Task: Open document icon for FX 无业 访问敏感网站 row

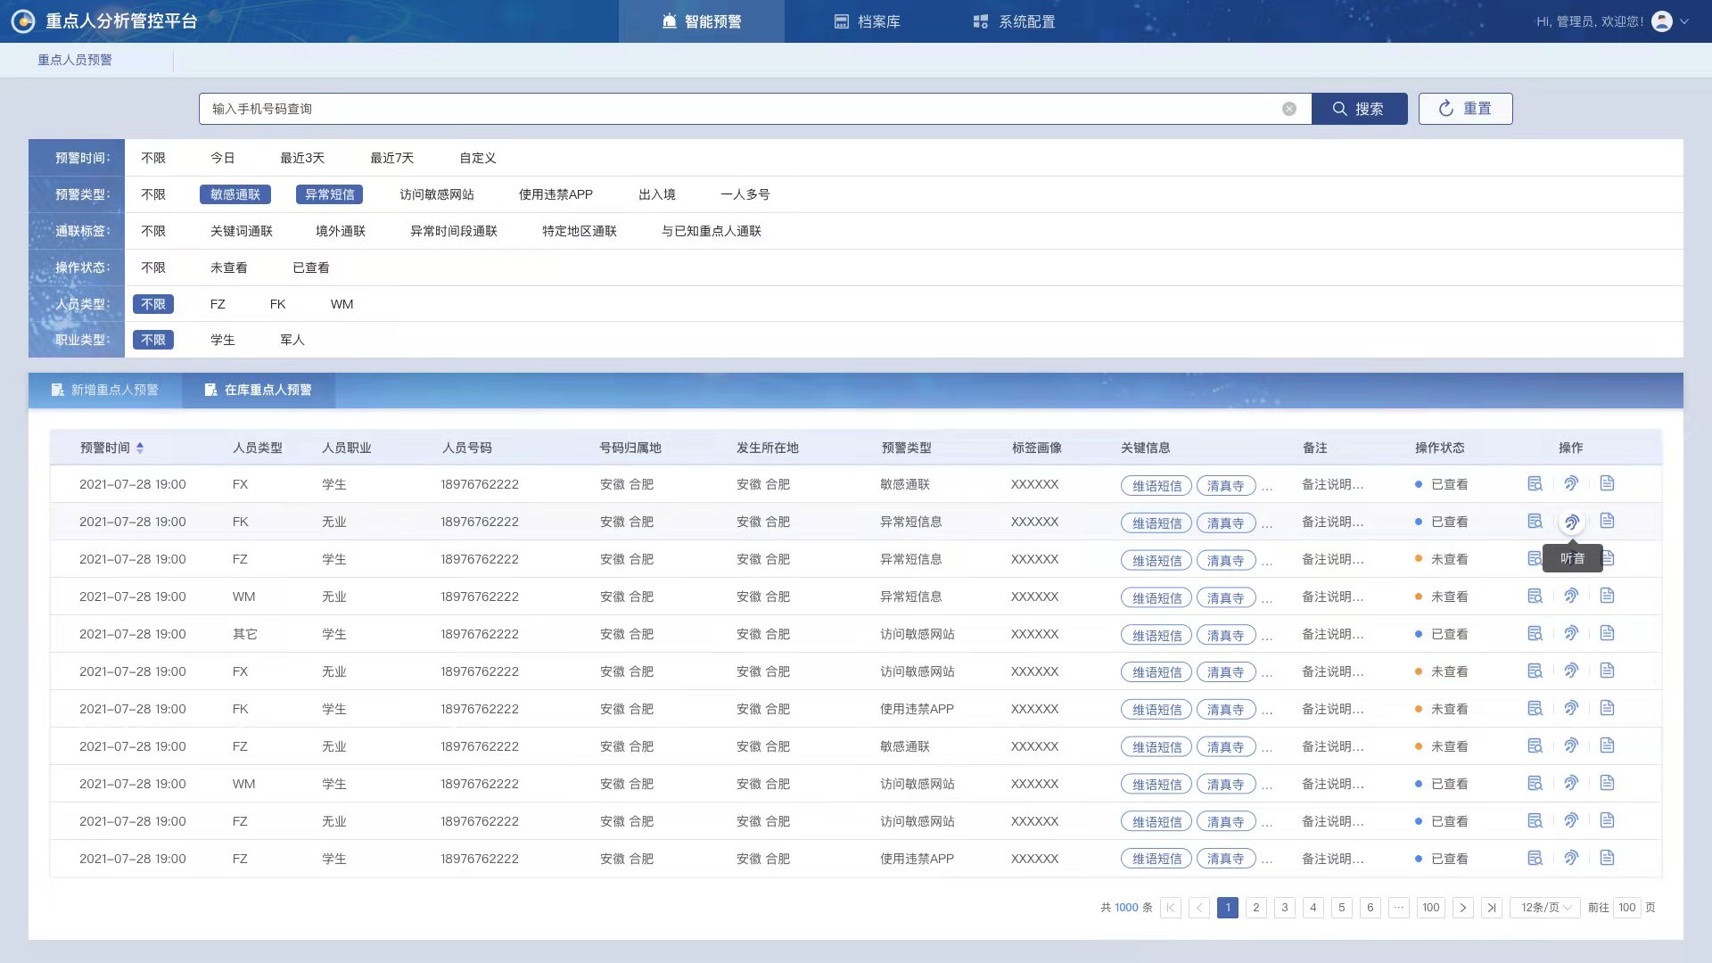Action: [1607, 671]
